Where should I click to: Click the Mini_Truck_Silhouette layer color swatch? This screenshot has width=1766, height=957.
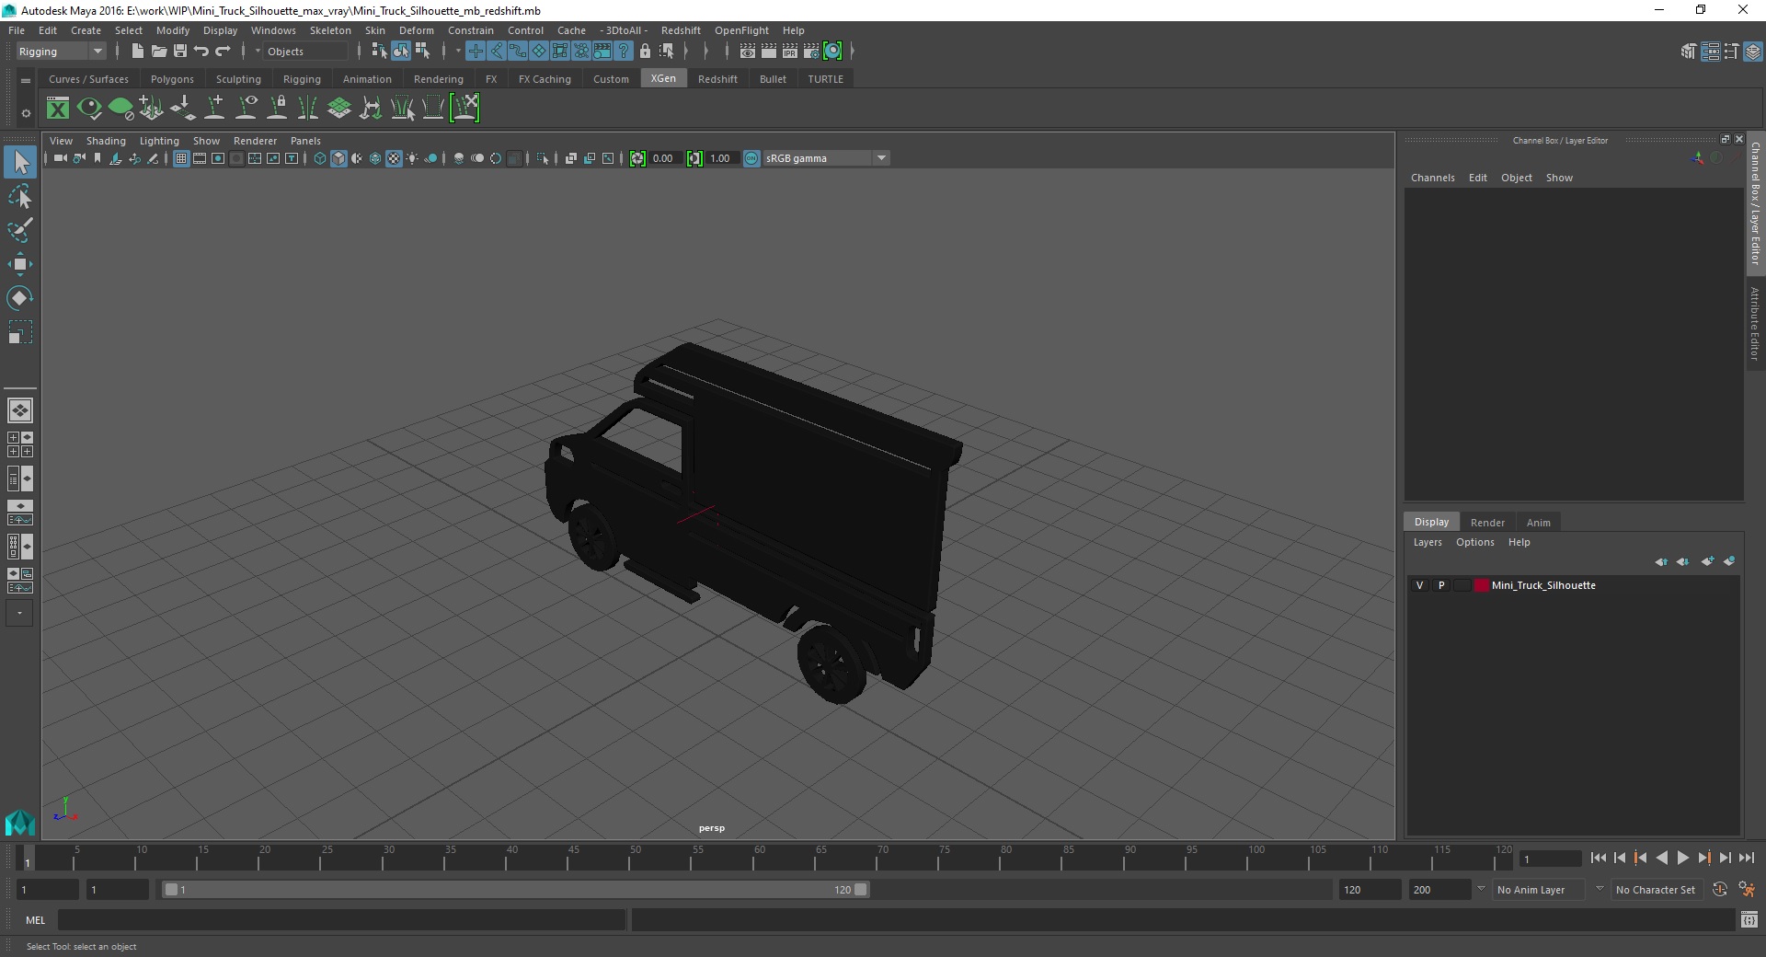coord(1481,585)
